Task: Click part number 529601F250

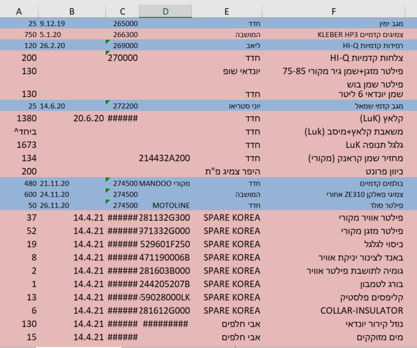Action: (x=165, y=244)
